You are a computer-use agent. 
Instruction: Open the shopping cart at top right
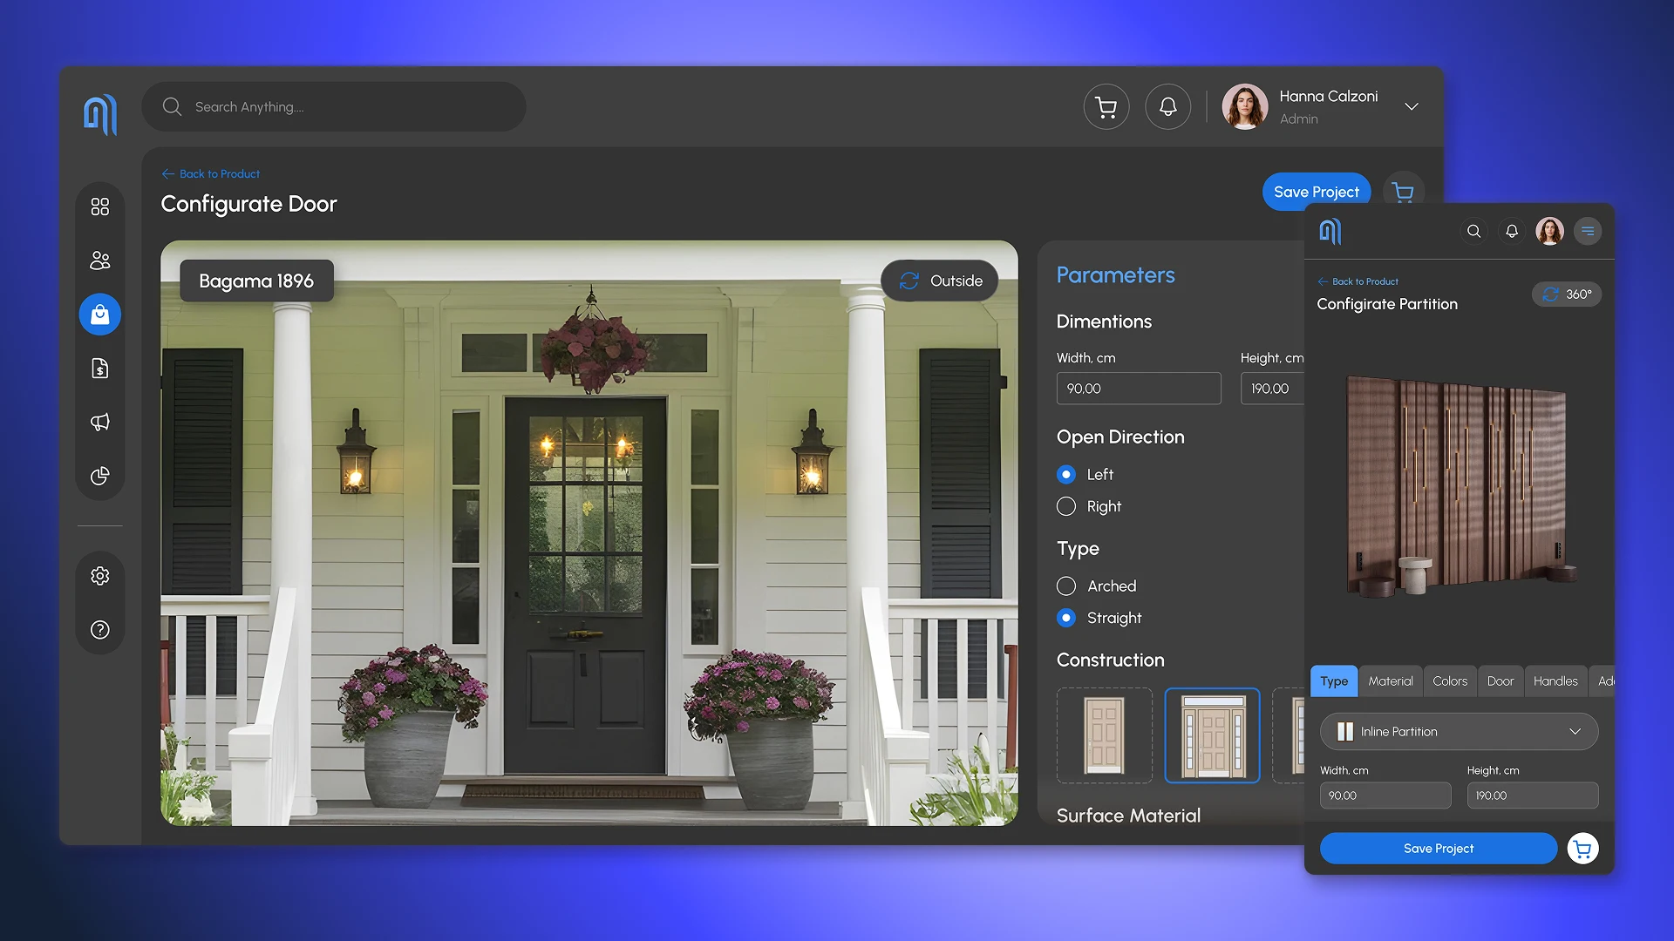click(1106, 106)
